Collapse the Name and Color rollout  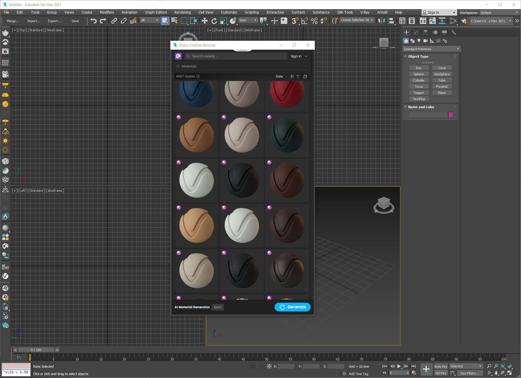pyautogui.click(x=421, y=107)
